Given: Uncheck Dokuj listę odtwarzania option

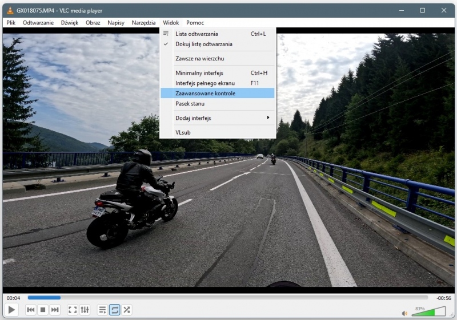Looking at the screenshot, I should coord(204,44).
